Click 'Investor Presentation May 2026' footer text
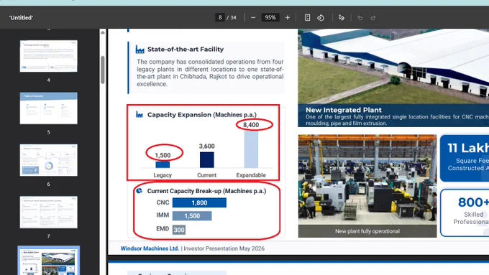This screenshot has width=489, height=275. click(224, 248)
